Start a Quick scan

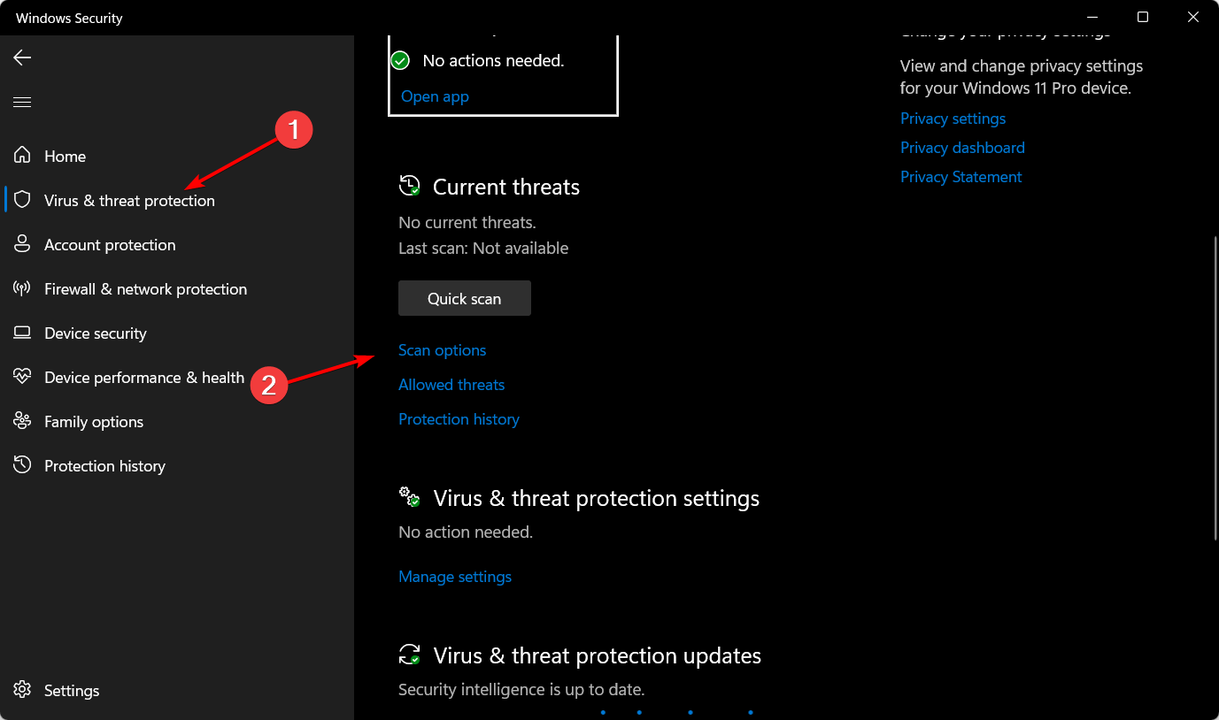(464, 297)
